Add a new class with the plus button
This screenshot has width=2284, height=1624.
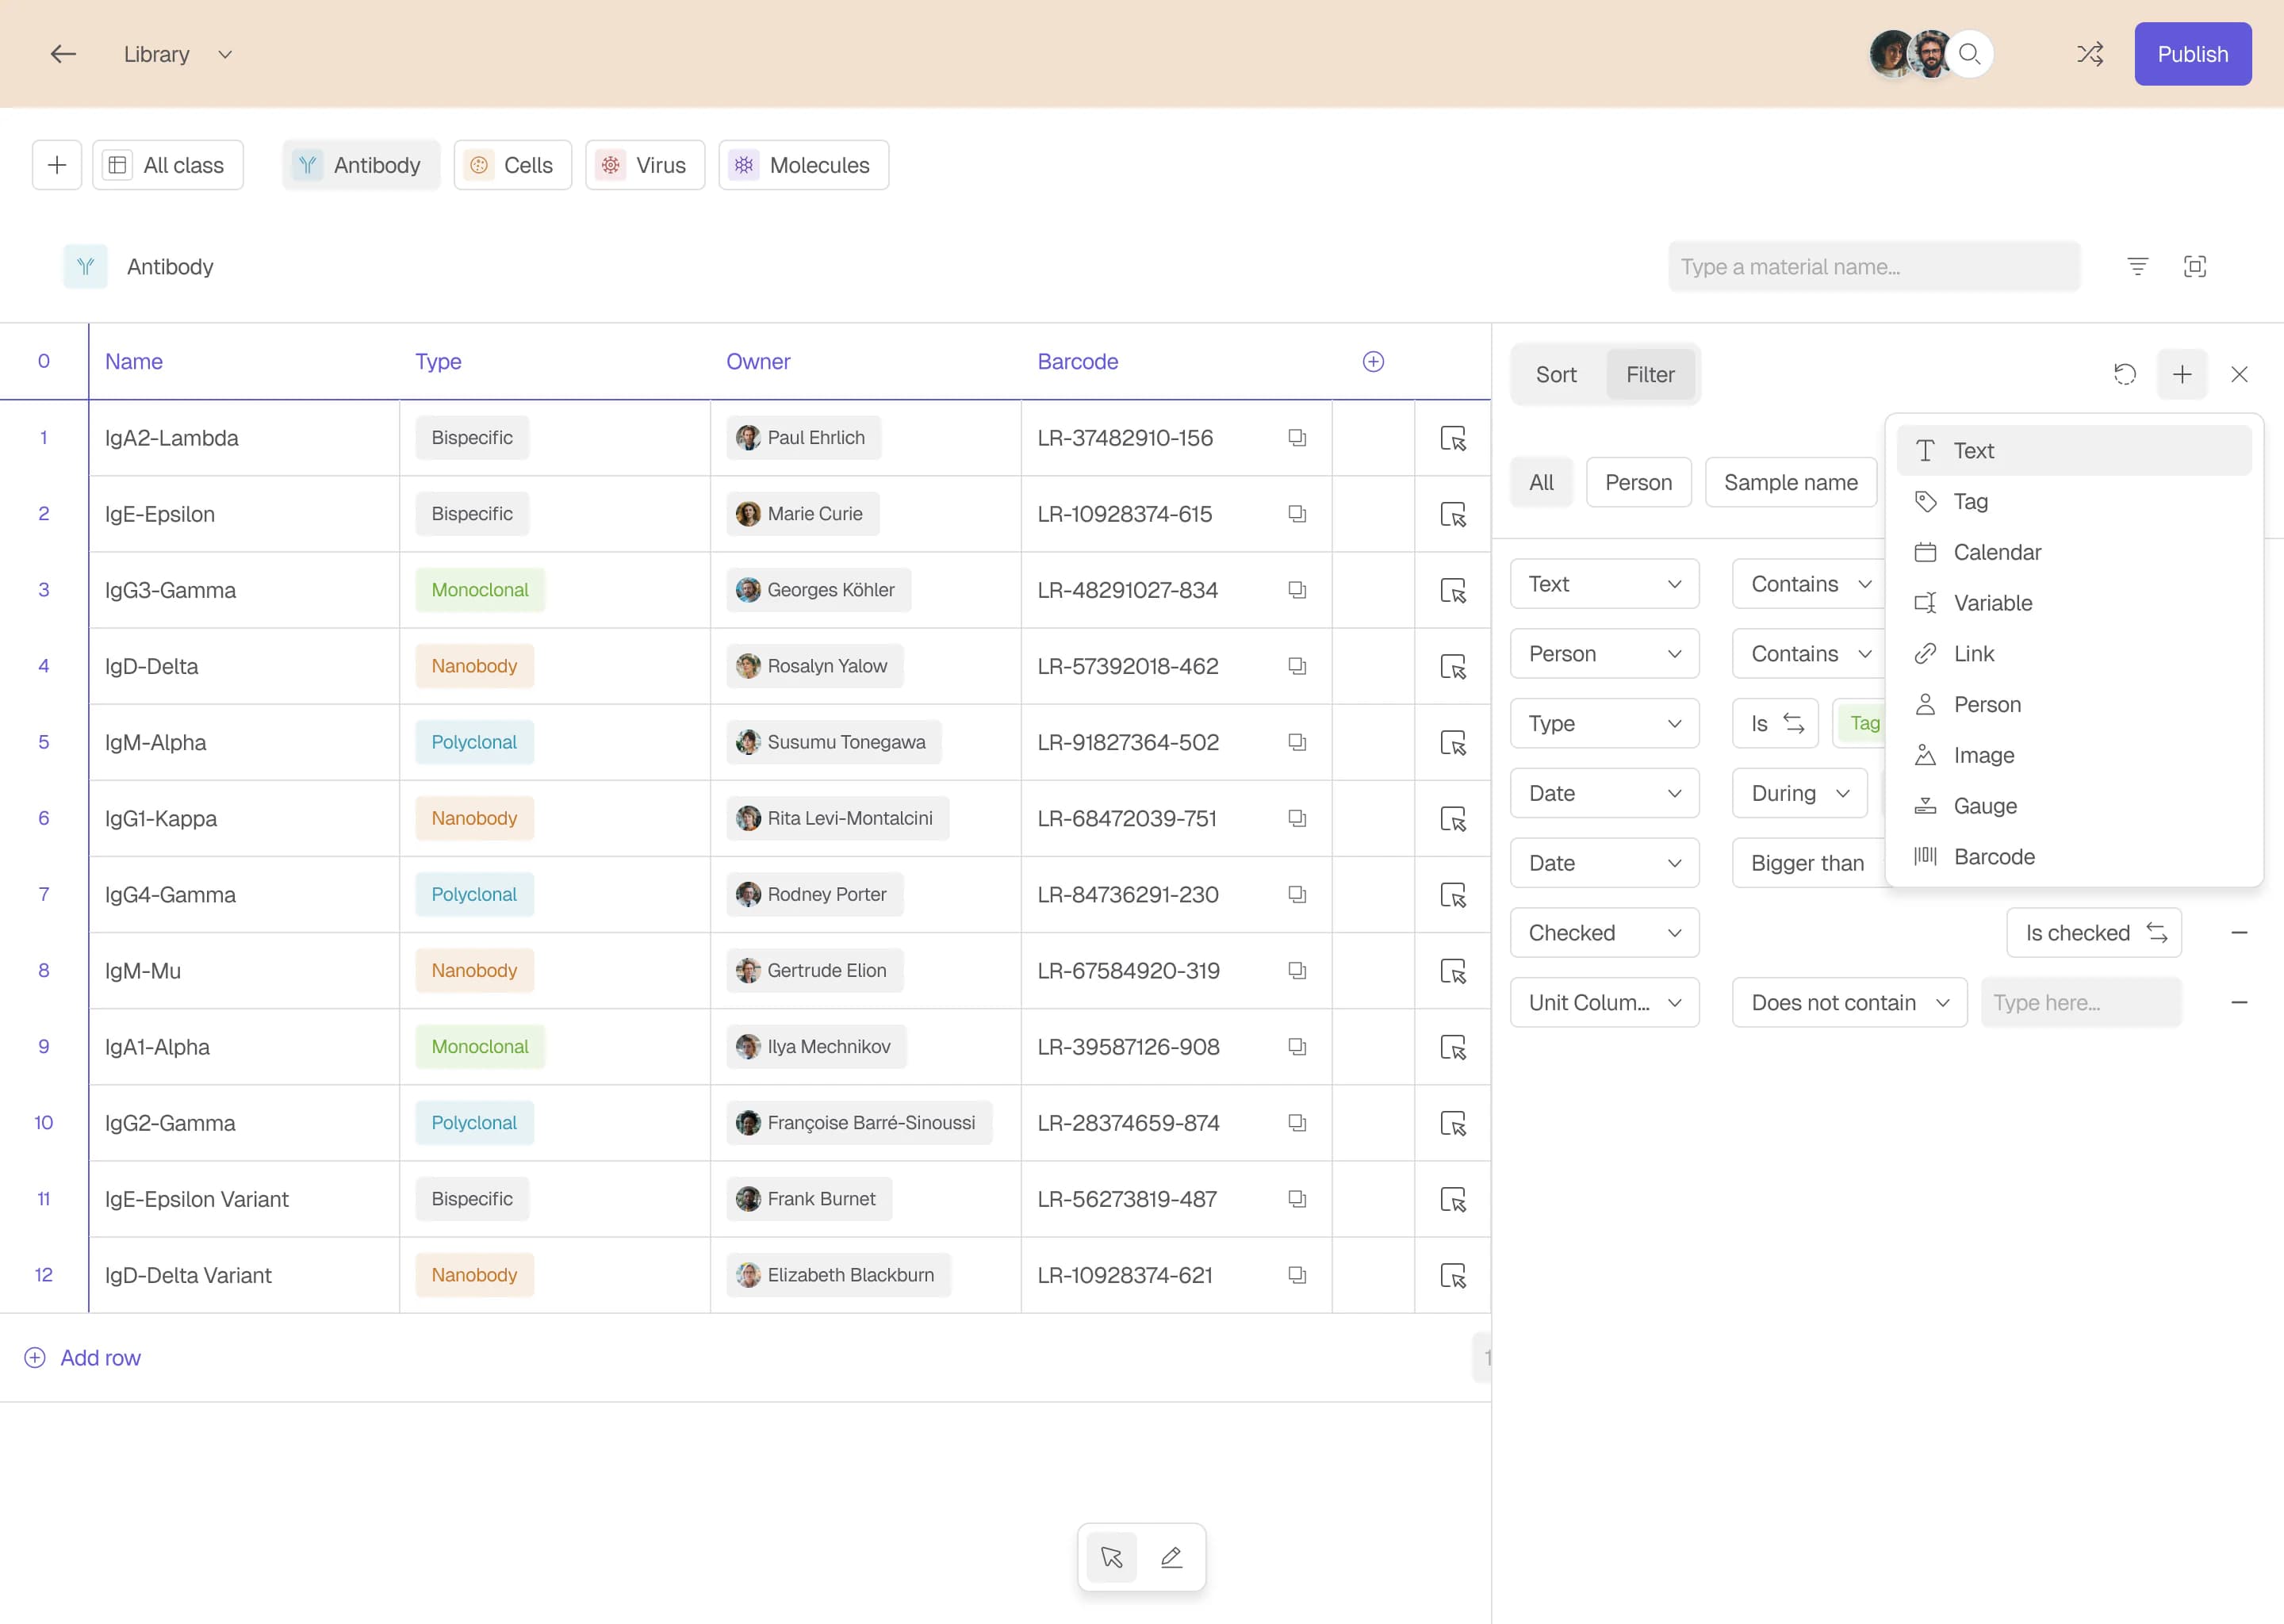click(x=57, y=165)
